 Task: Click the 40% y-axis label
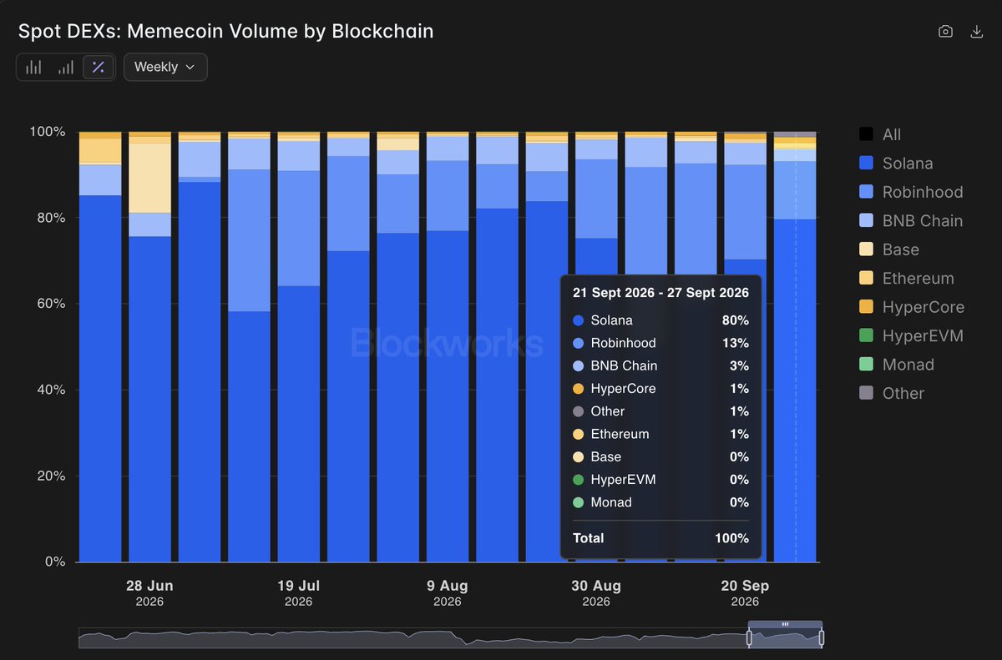(49, 390)
